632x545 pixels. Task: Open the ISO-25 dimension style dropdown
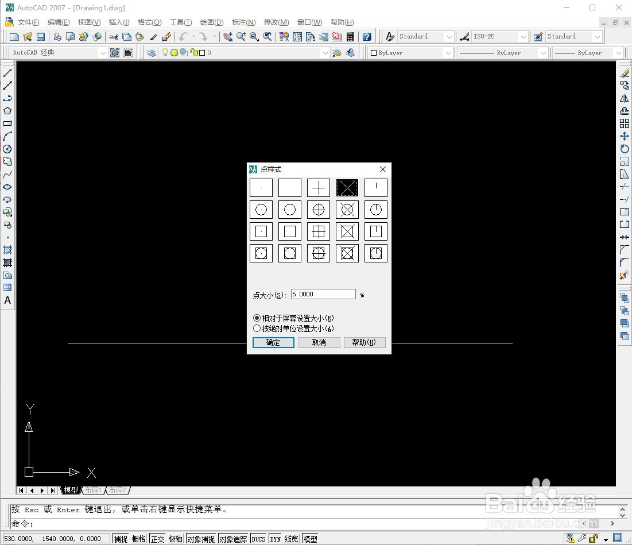pyautogui.click(x=523, y=37)
